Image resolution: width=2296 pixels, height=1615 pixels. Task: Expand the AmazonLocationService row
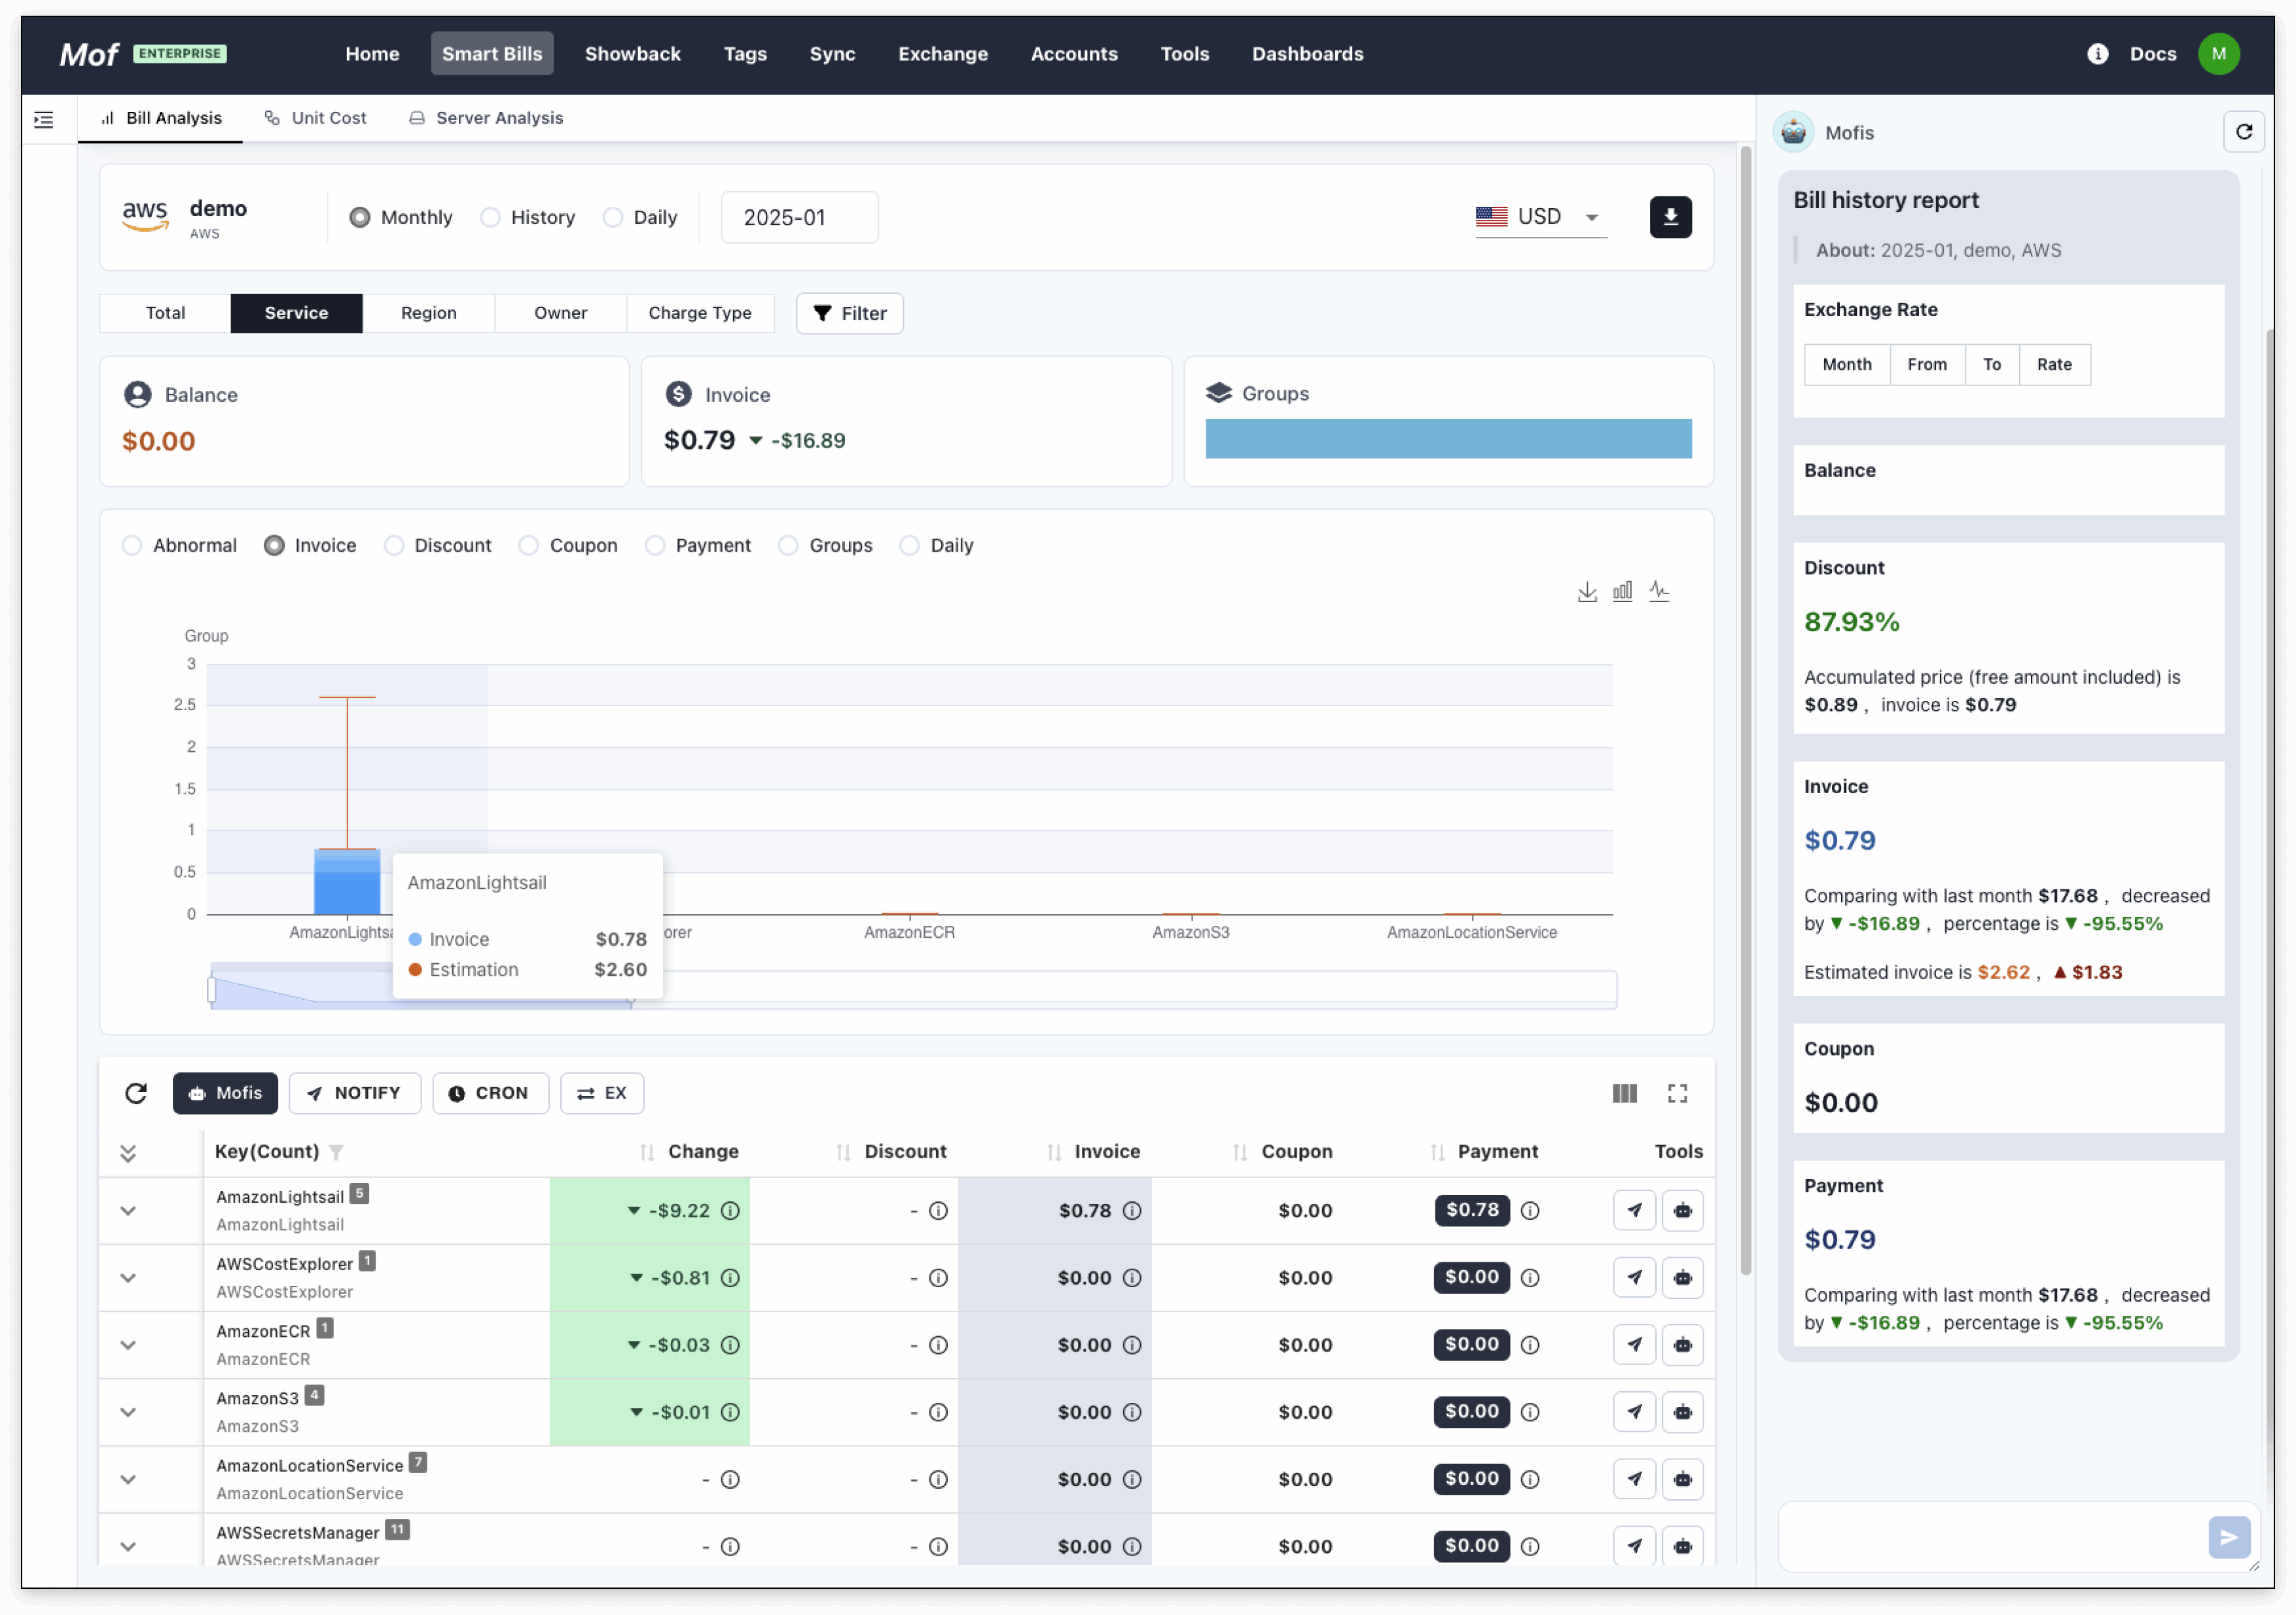pos(128,1479)
